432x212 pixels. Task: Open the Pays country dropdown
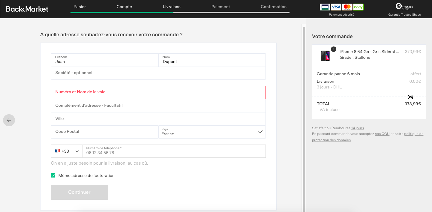[212, 132]
